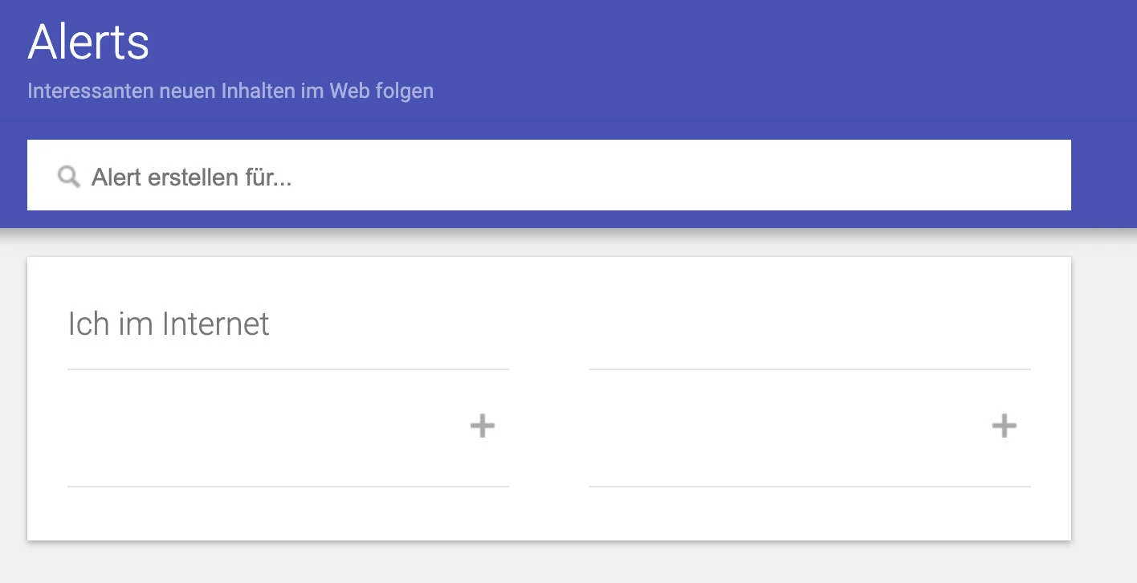Click the subtitle 'Interessanten neuen Inhalten im Web folgen'
1137x583 pixels.
(230, 91)
